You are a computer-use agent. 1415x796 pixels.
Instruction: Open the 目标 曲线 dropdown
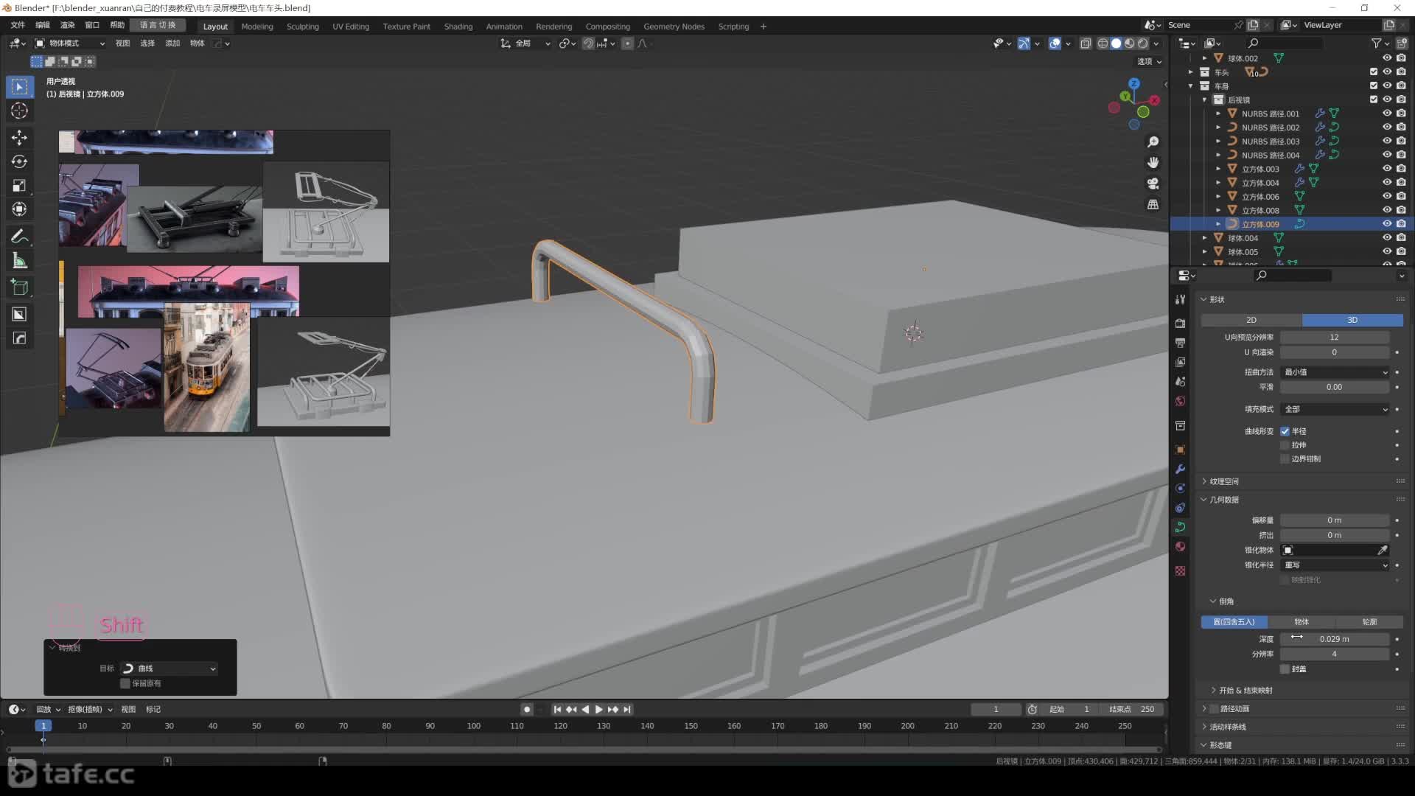(x=169, y=668)
